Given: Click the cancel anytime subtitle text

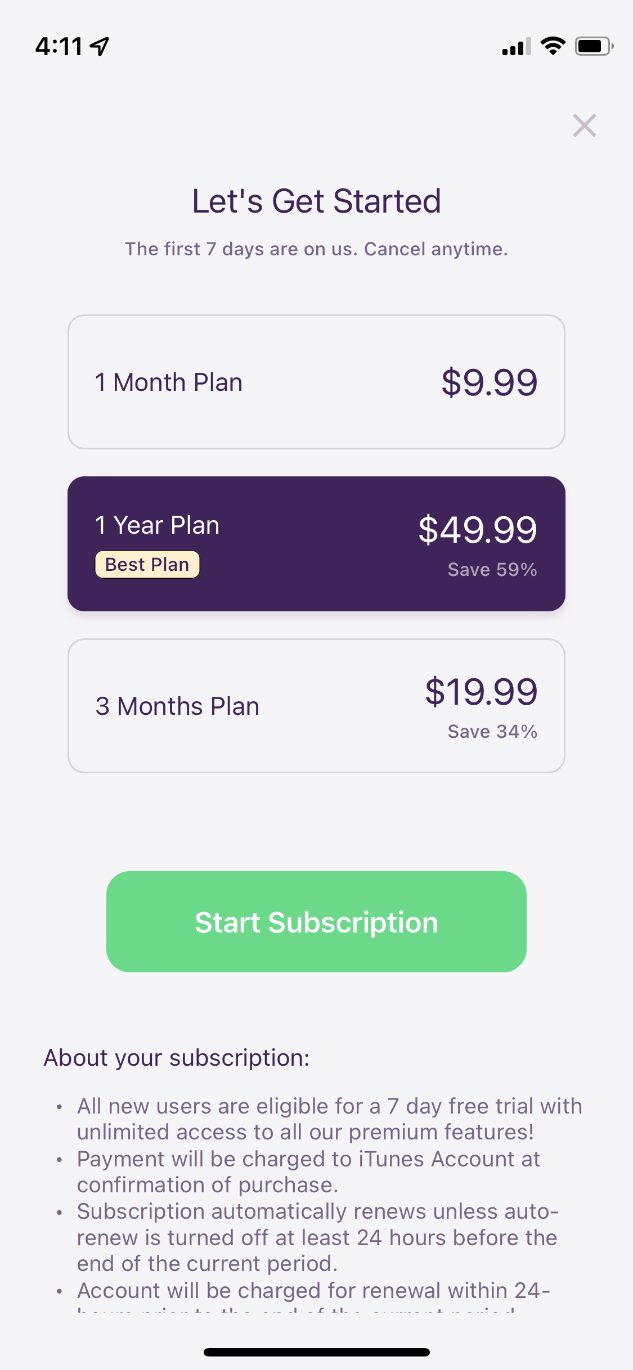Looking at the screenshot, I should pyautogui.click(x=316, y=249).
